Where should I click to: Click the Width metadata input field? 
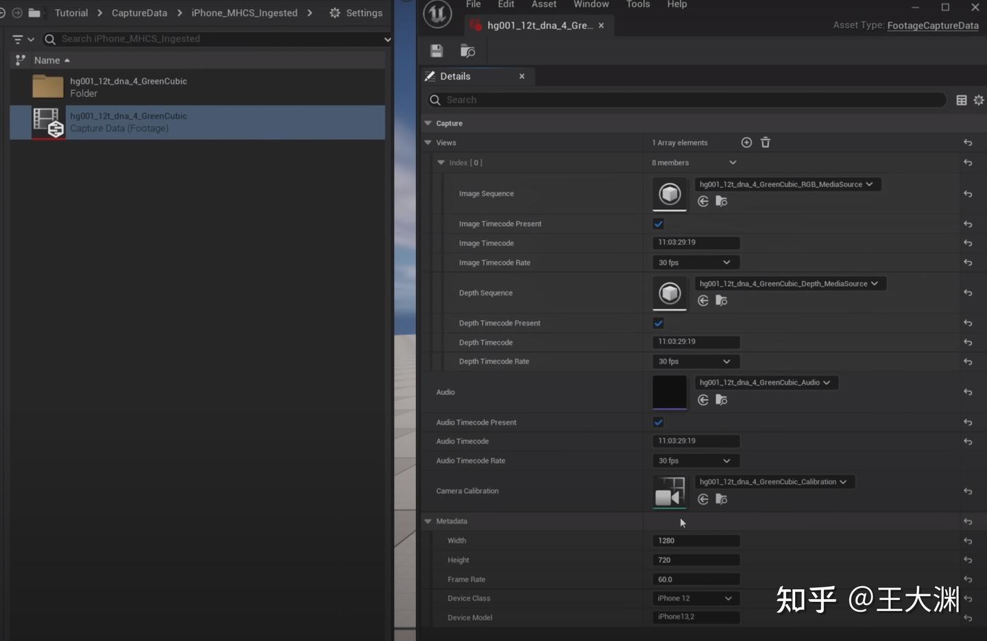click(695, 541)
